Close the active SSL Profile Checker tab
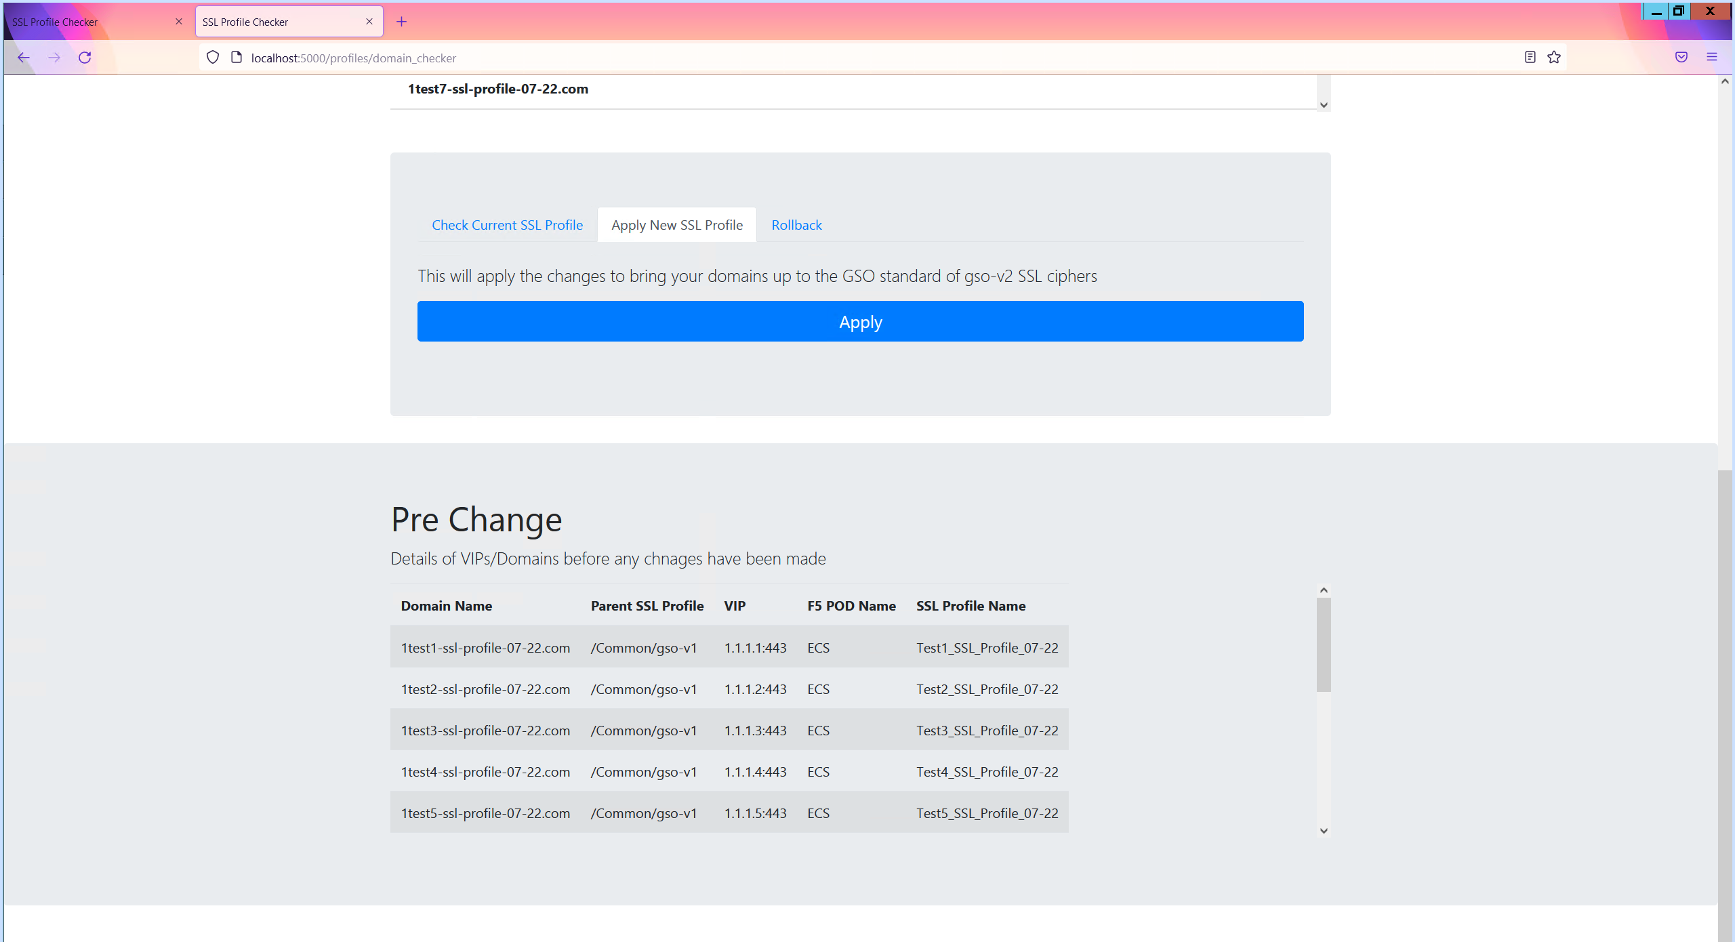The height and width of the screenshot is (942, 1735). coord(369,22)
